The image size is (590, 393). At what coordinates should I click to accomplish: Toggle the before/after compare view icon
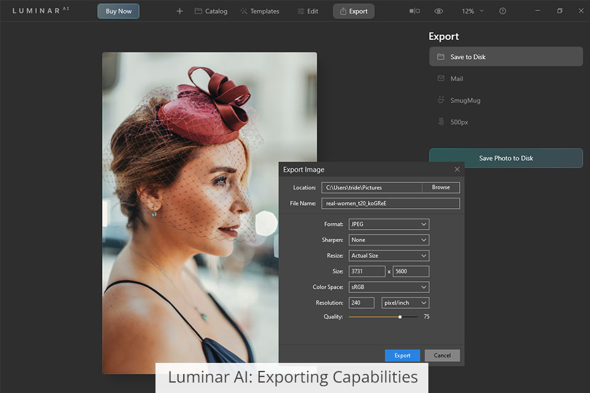[x=415, y=11]
